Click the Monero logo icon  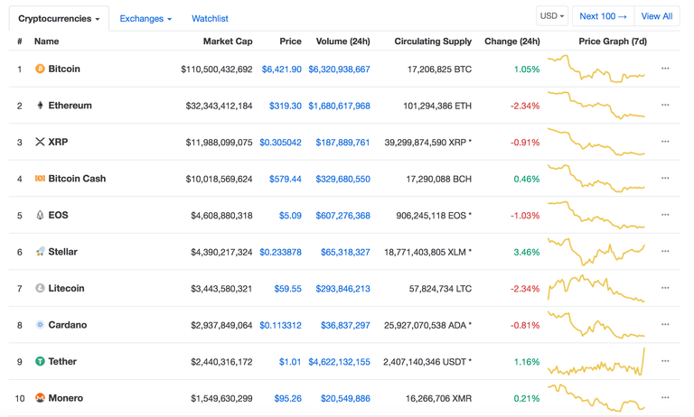coord(40,398)
